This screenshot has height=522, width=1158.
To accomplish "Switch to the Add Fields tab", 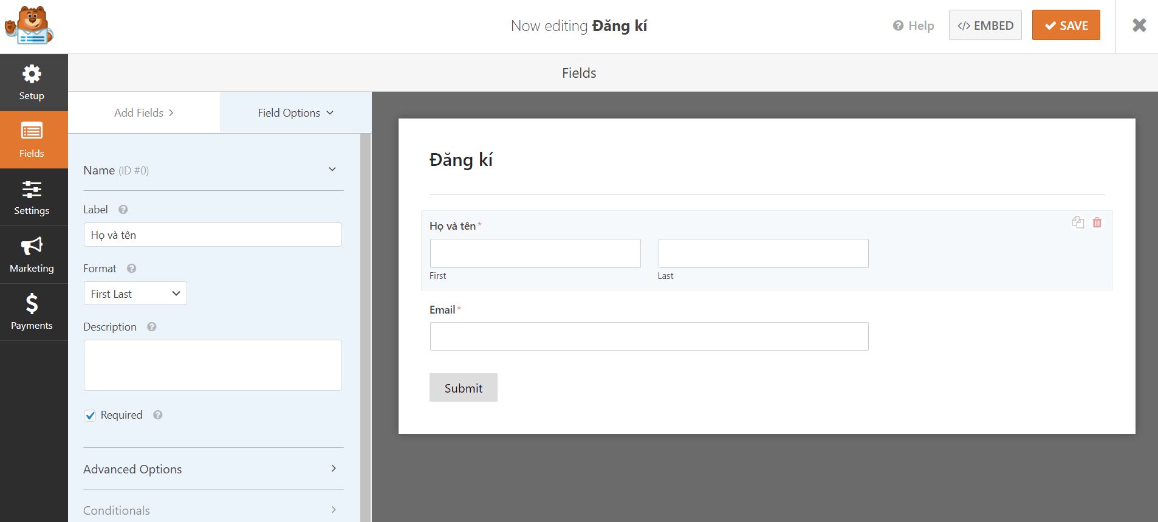I will point(144,112).
